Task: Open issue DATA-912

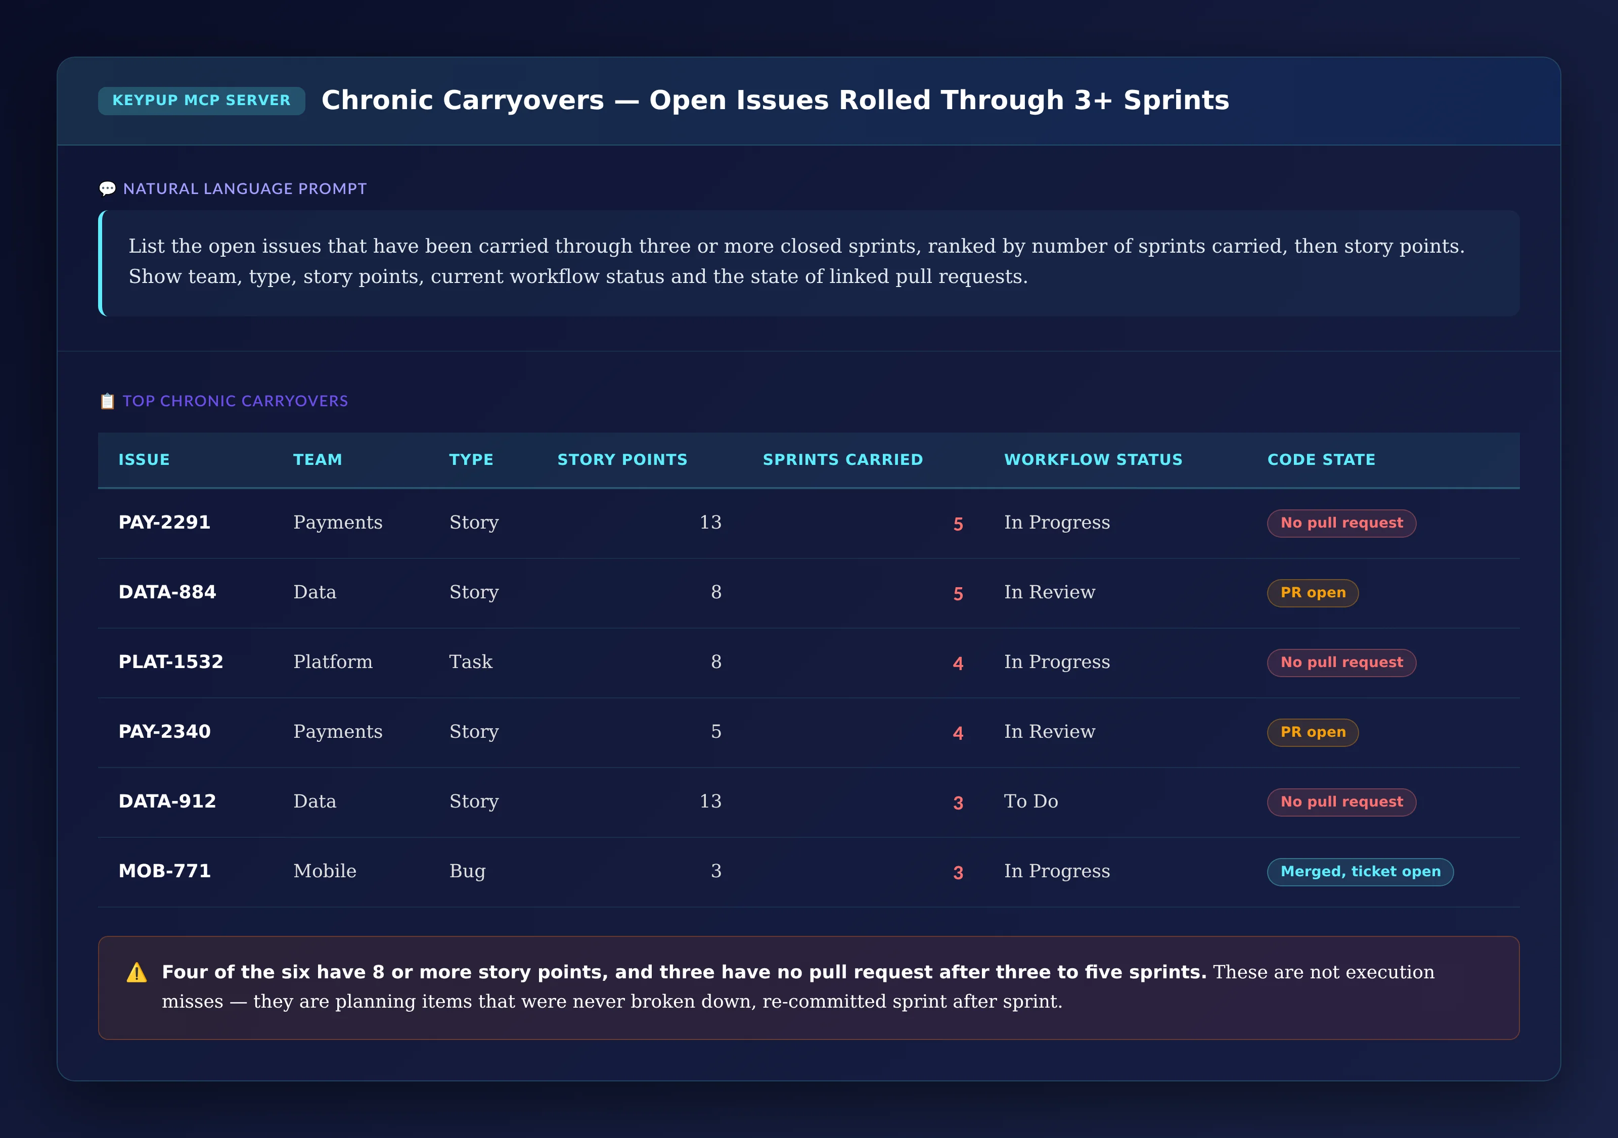Action: tap(168, 801)
